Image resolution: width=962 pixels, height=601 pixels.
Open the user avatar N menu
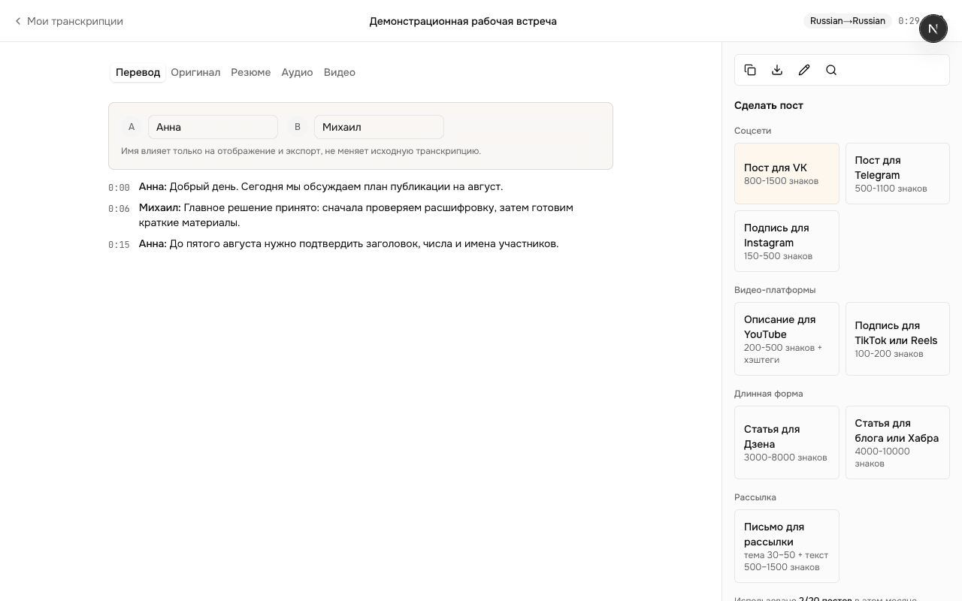click(933, 29)
